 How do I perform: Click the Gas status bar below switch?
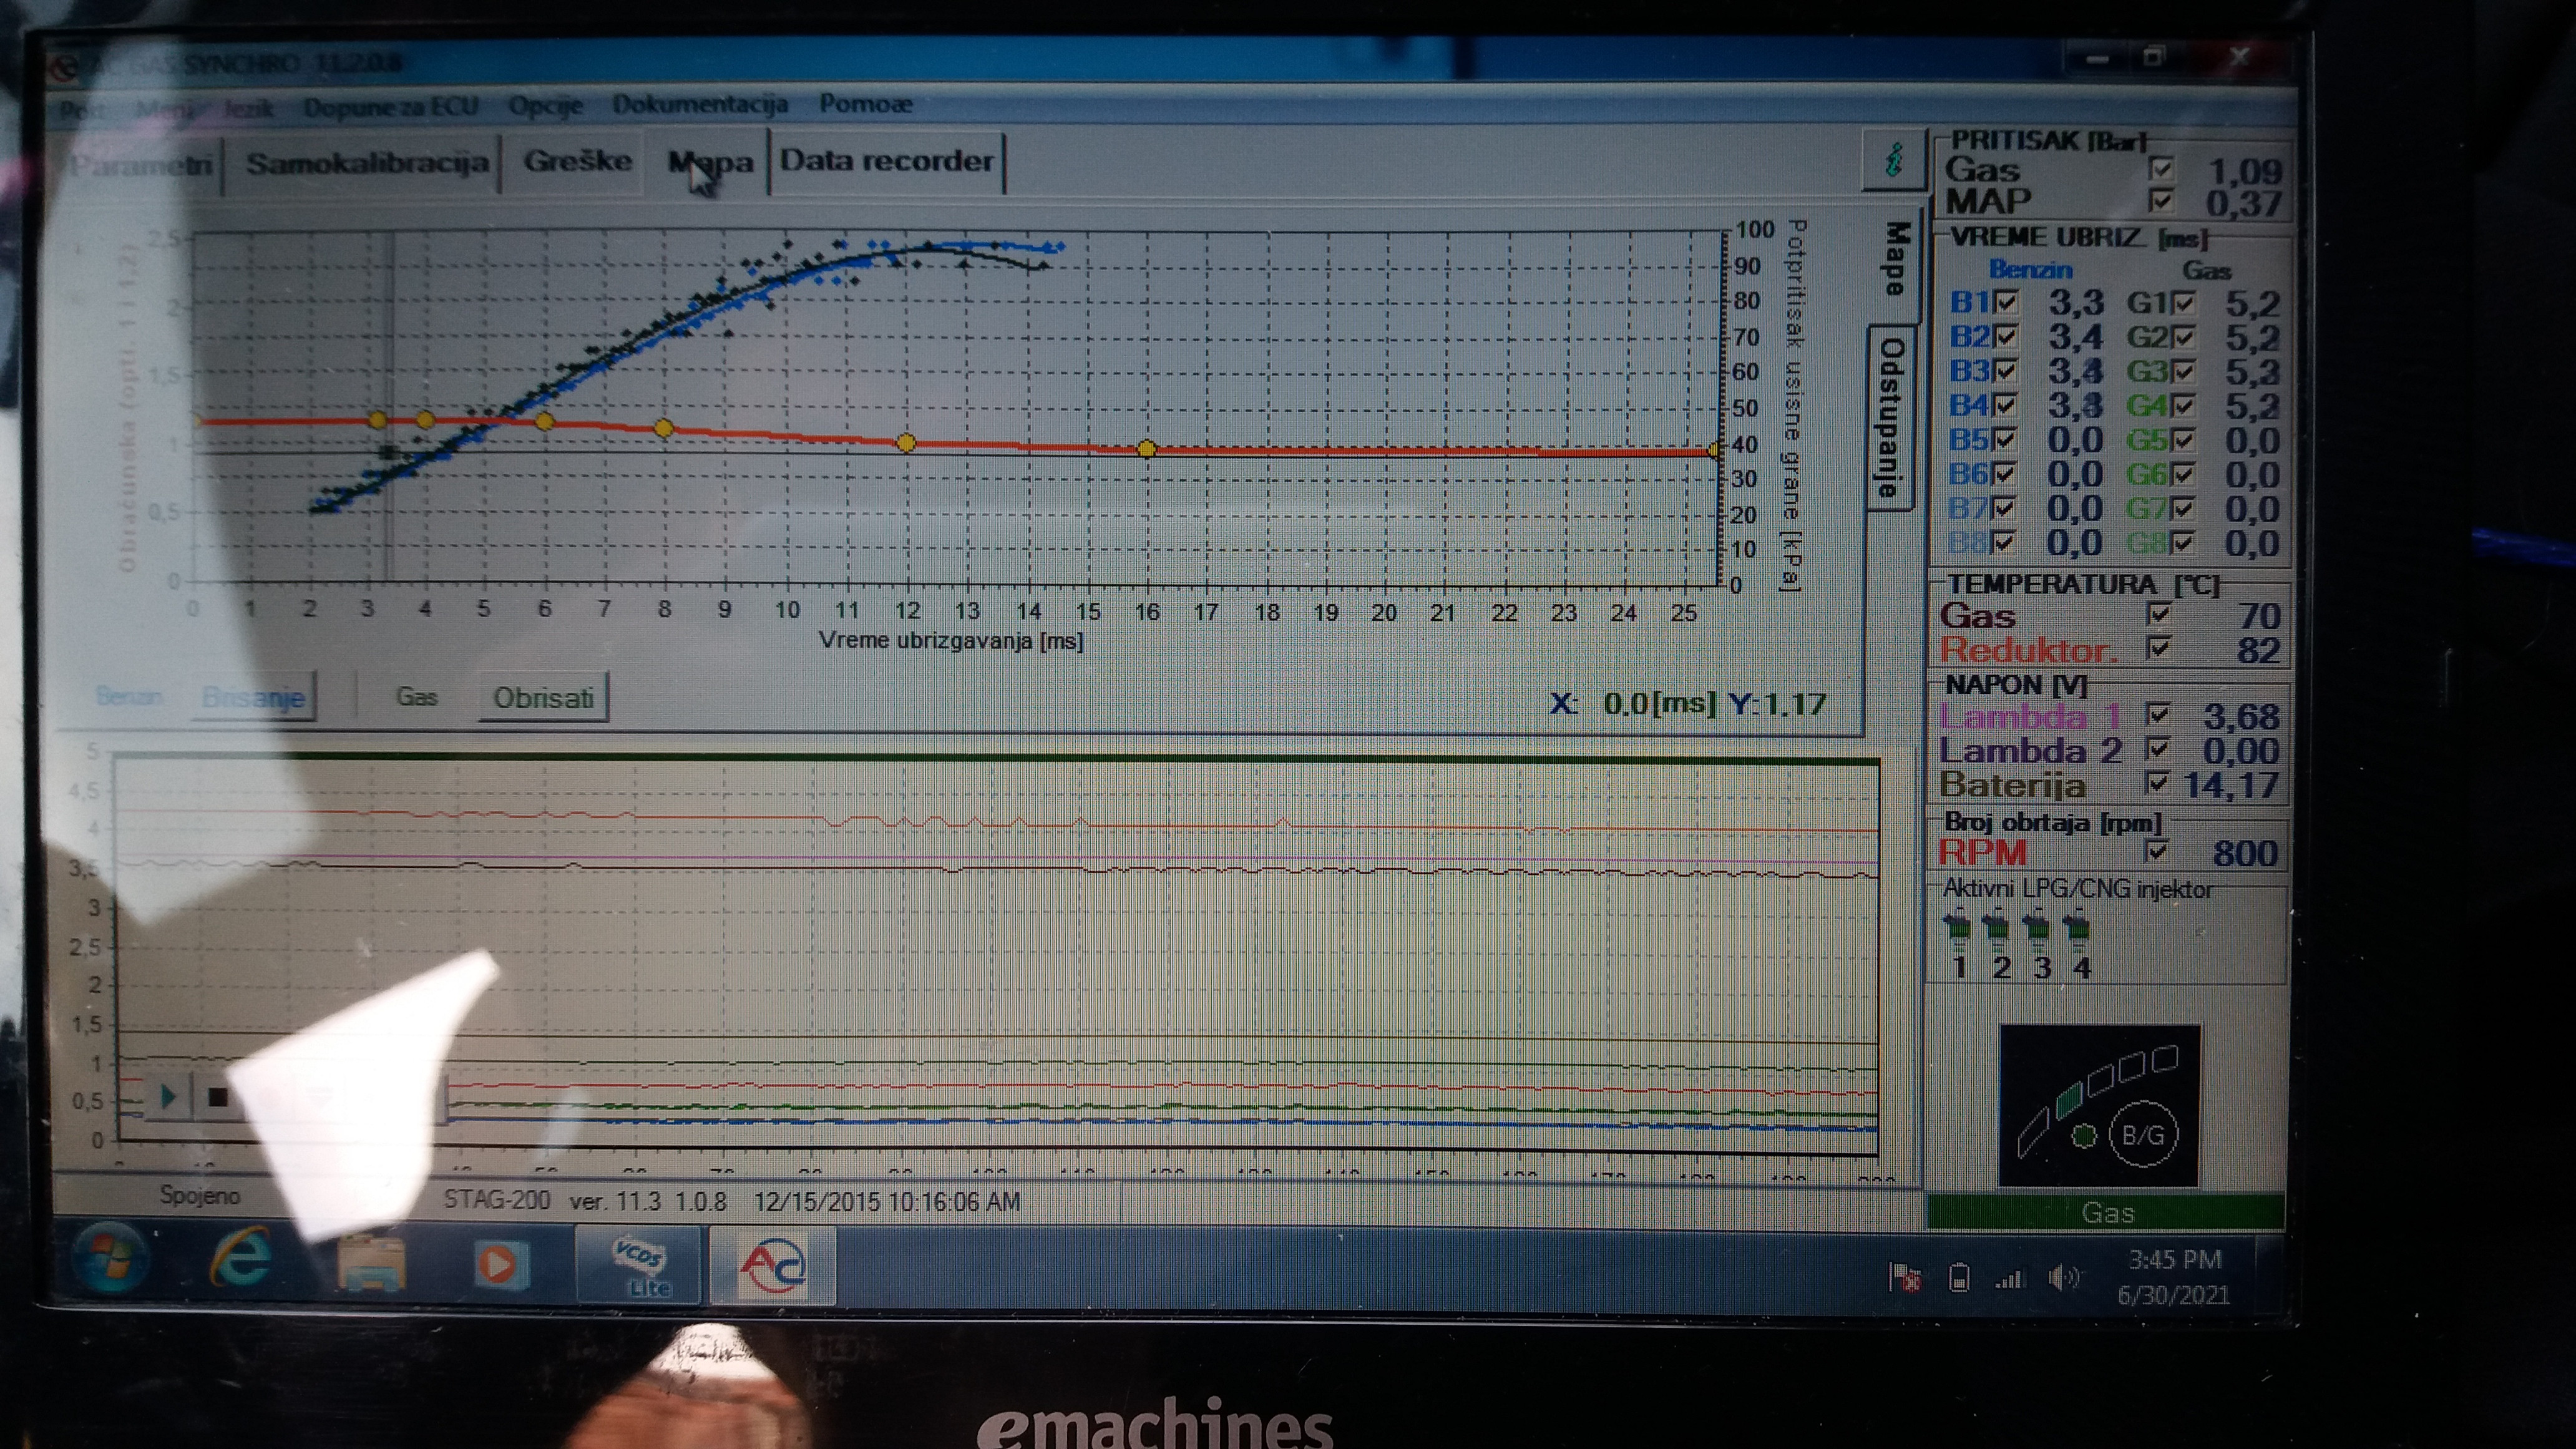pos(2106,1212)
